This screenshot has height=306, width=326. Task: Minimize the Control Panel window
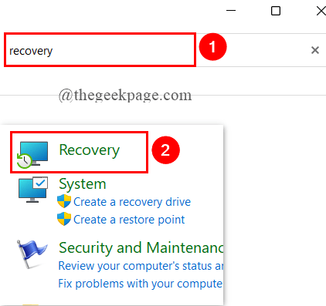point(231,11)
